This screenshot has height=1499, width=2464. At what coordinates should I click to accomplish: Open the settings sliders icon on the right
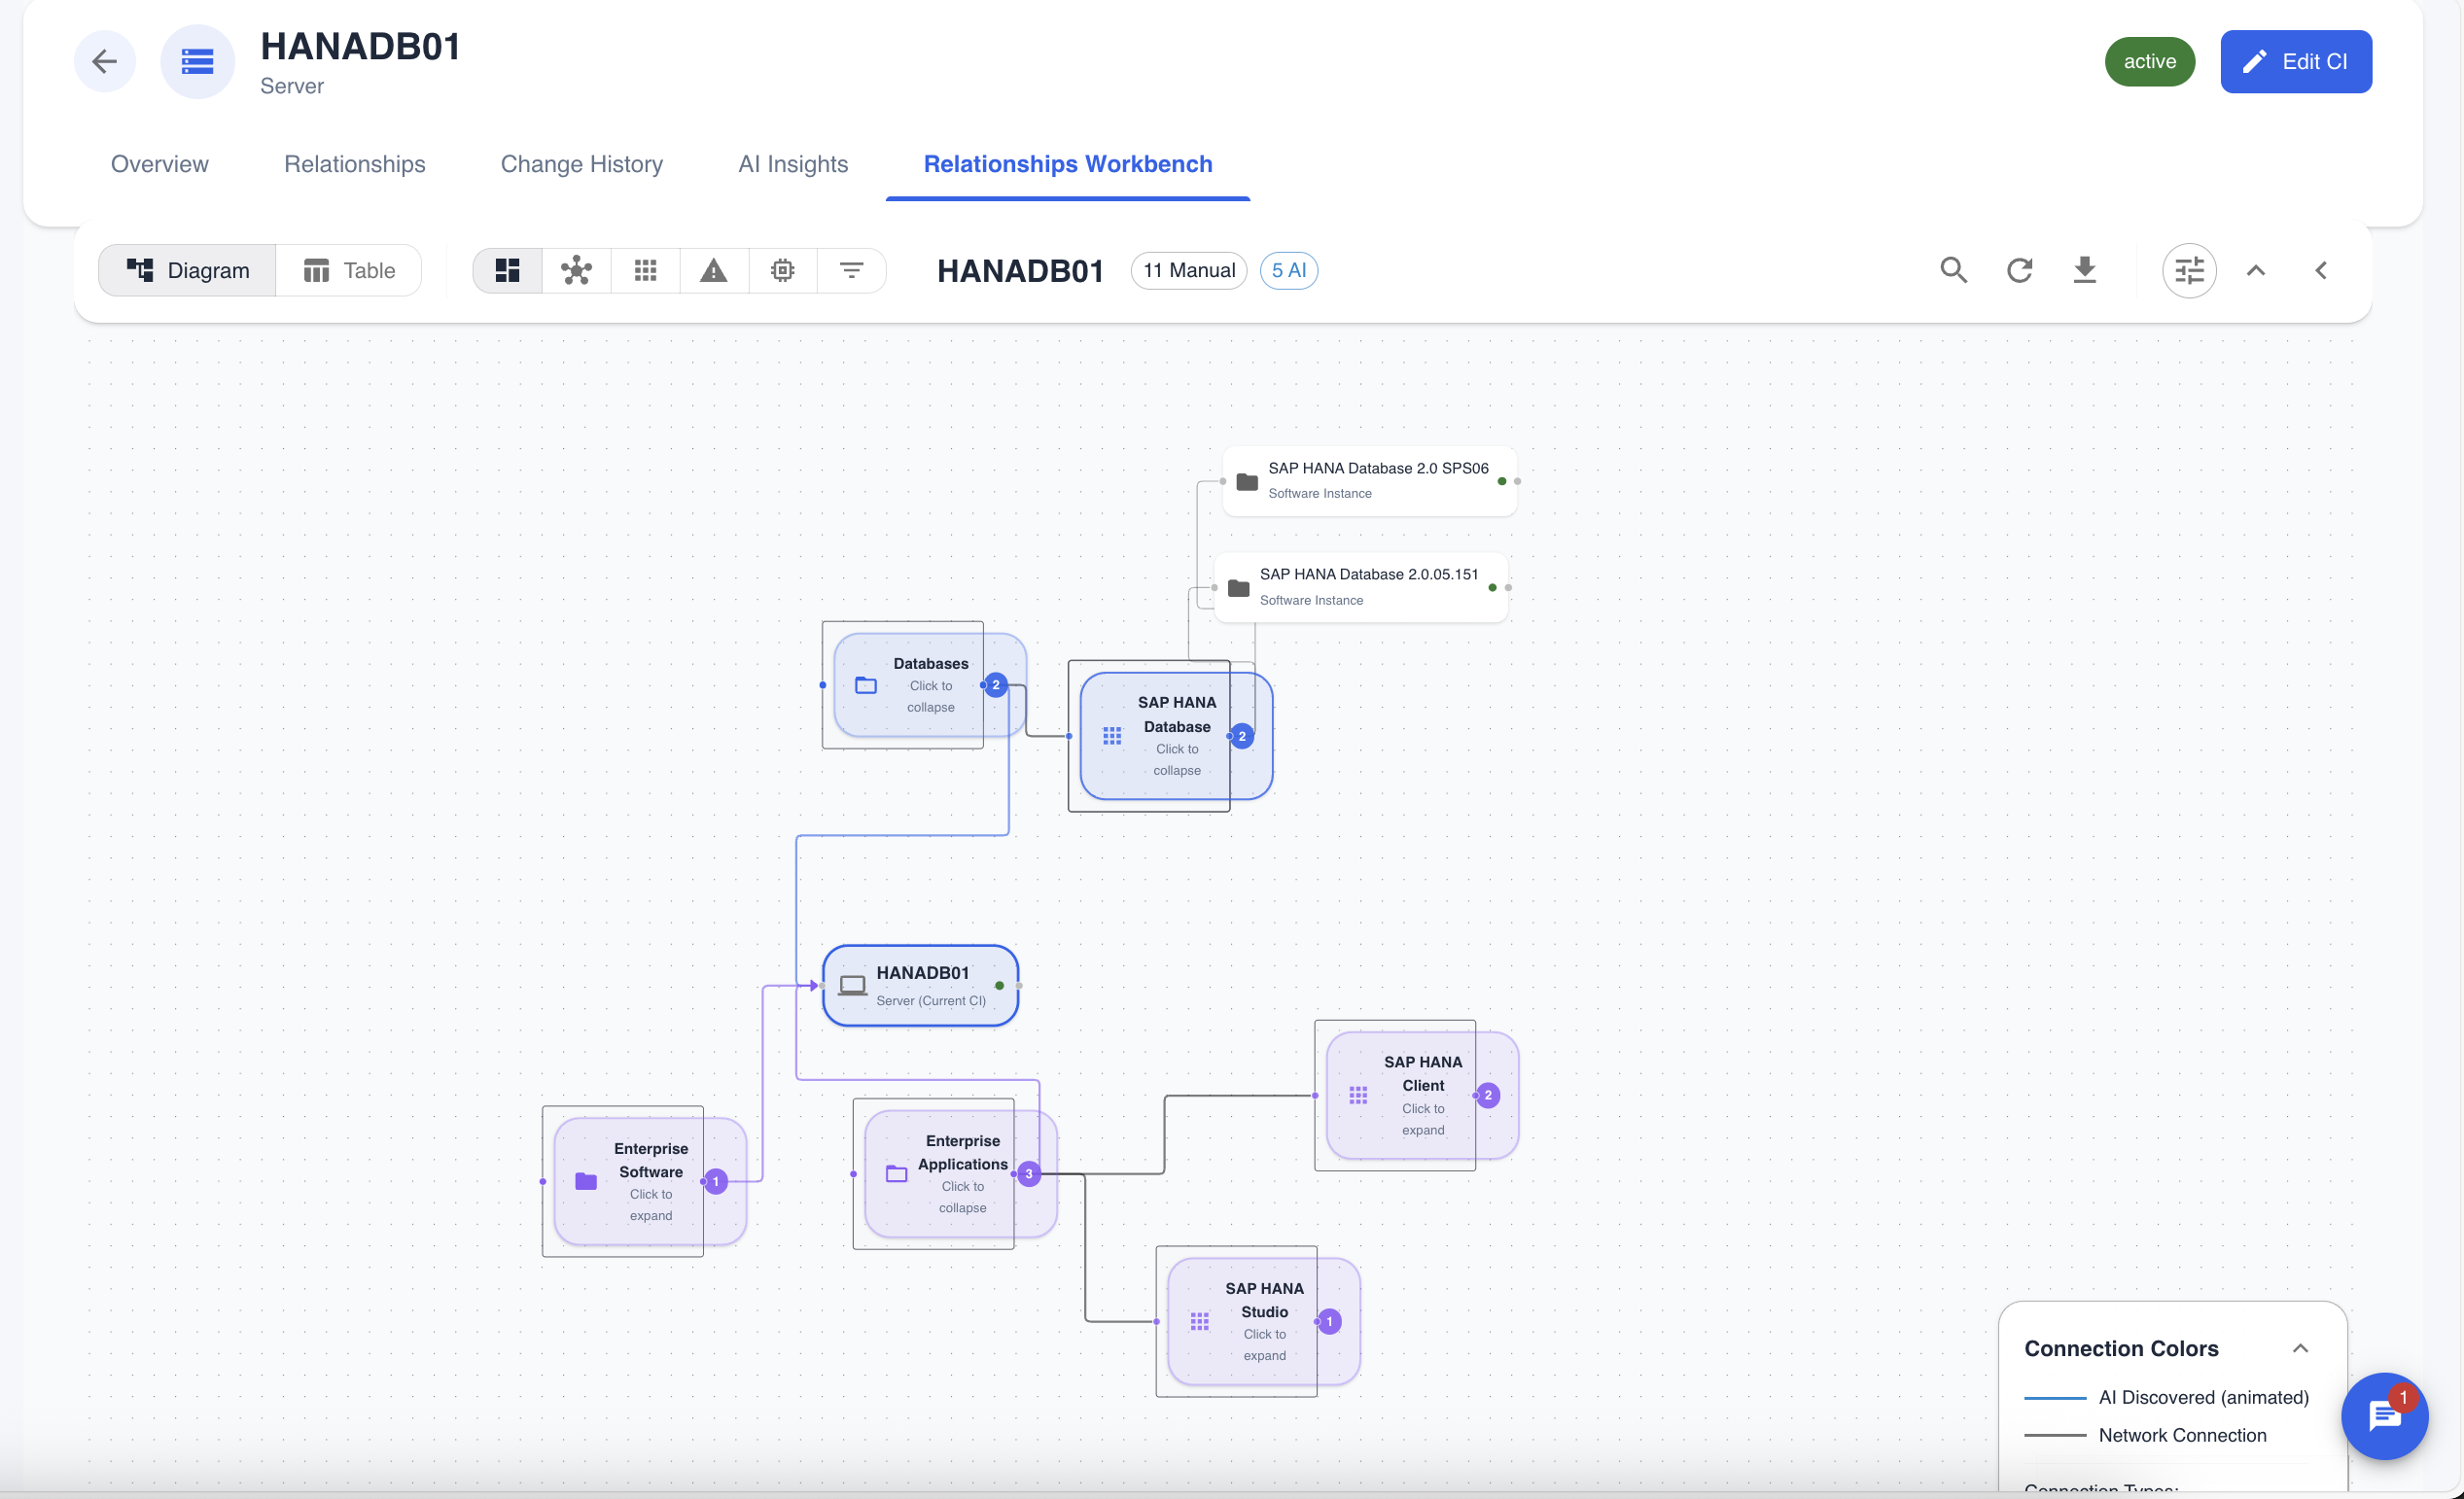tap(2189, 270)
